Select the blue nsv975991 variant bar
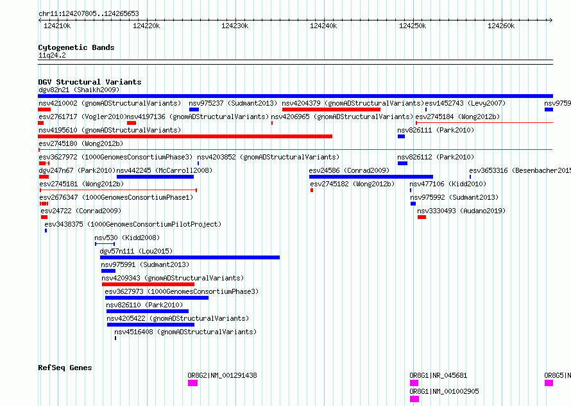The image size is (571, 406). point(108,271)
